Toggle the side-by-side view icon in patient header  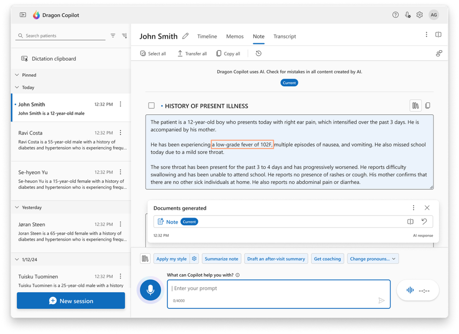[438, 34]
